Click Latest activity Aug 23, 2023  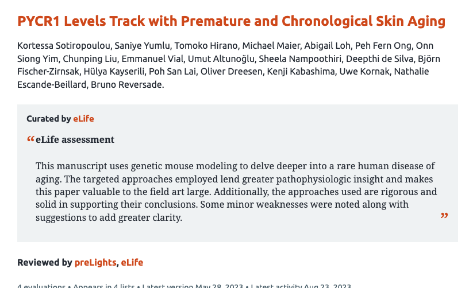[x=301, y=286]
